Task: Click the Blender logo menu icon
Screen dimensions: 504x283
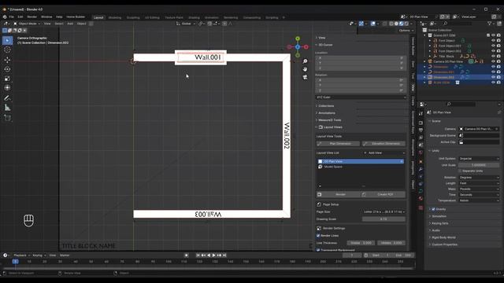Action: (x=5, y=17)
